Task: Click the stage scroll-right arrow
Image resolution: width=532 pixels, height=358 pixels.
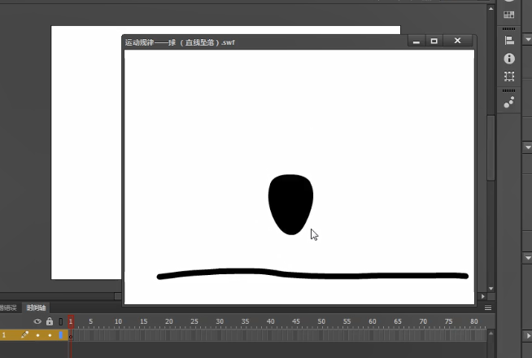Action: pyautogui.click(x=483, y=296)
